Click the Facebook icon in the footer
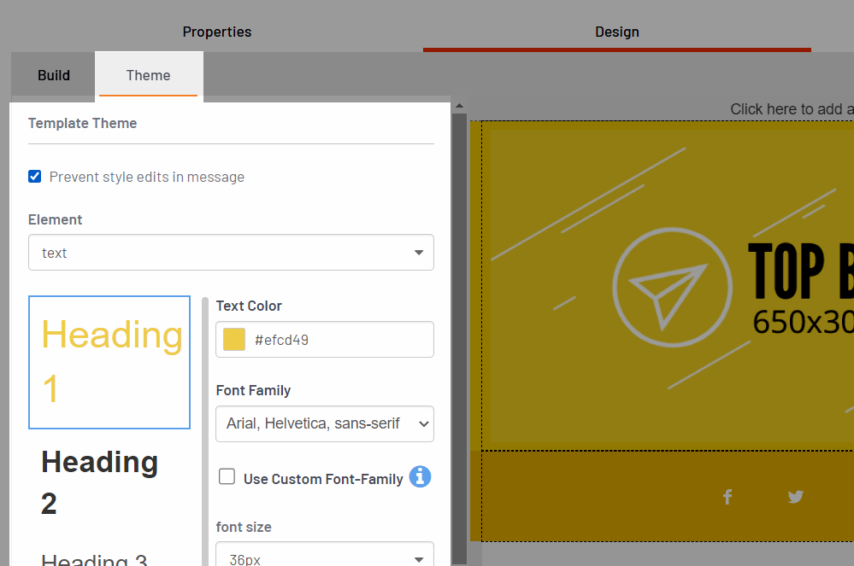Screen dimensions: 854x566 pos(727,497)
